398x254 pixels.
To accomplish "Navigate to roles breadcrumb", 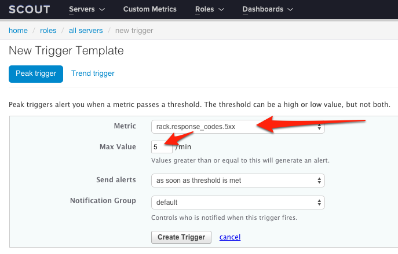I will pyautogui.click(x=48, y=31).
